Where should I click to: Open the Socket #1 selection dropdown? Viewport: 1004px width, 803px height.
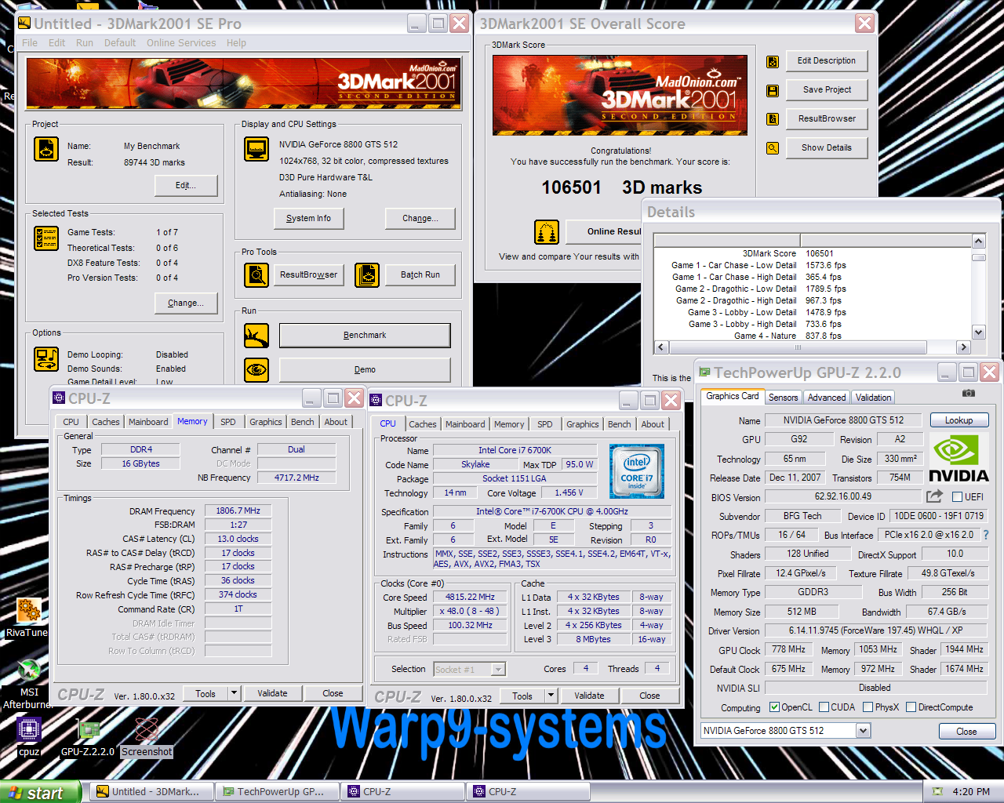(x=498, y=670)
